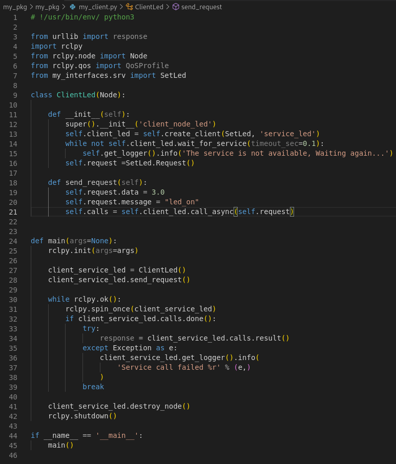
Task: Click 'response' in the urllib import line
Action: pos(130,37)
